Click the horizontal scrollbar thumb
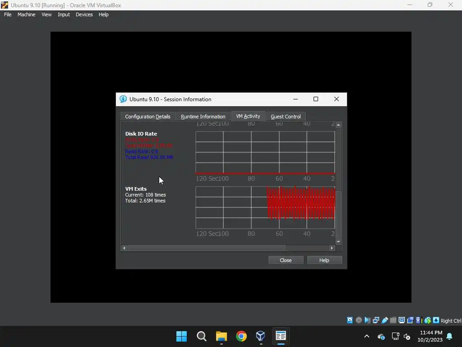The height and width of the screenshot is (347, 462). click(207, 248)
